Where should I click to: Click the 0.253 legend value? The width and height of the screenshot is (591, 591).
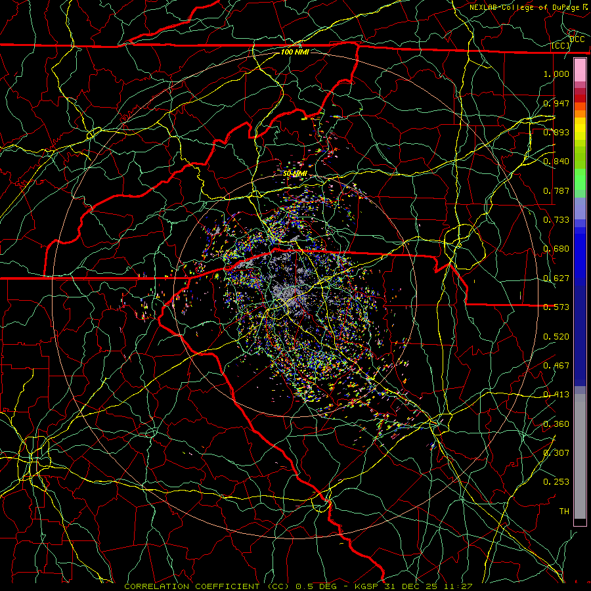[x=556, y=482]
